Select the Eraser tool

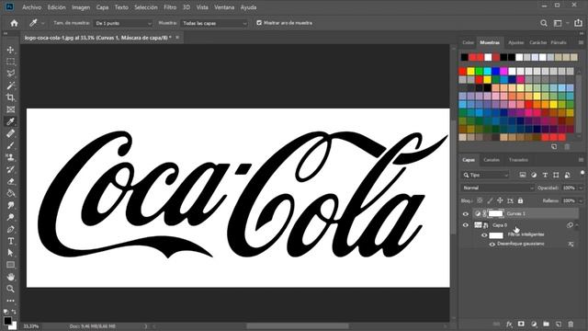(x=10, y=182)
